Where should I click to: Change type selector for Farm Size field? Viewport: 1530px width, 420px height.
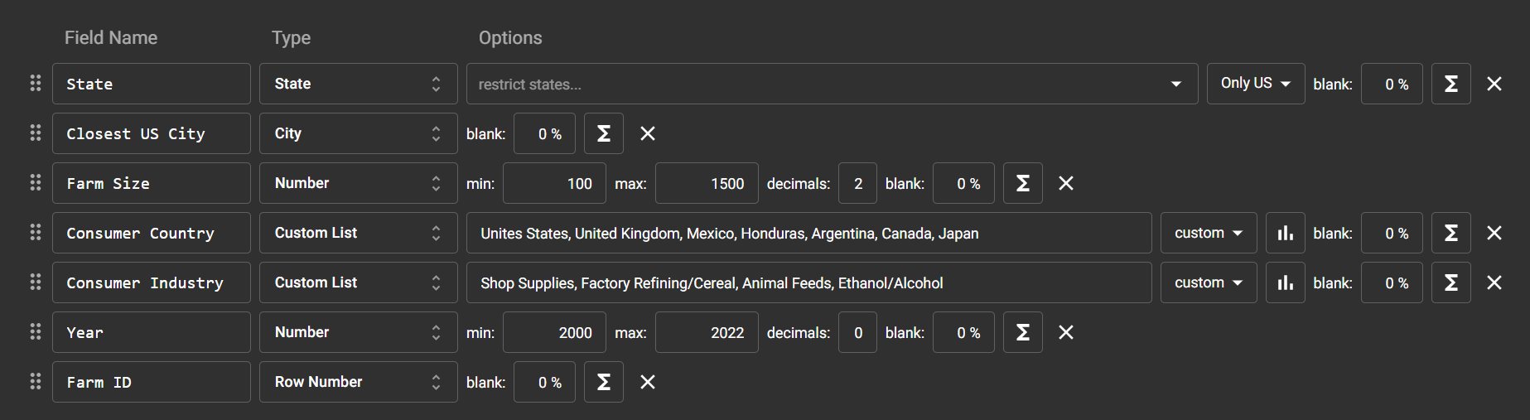[358, 183]
